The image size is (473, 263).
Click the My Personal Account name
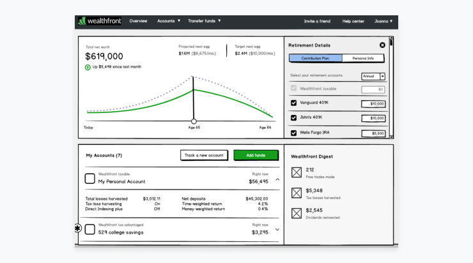pos(121,182)
